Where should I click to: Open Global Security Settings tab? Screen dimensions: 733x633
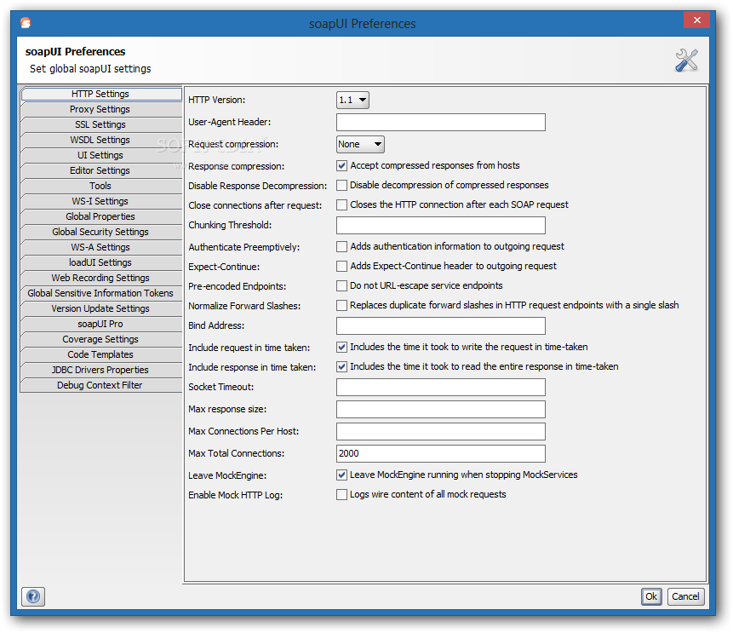101,232
